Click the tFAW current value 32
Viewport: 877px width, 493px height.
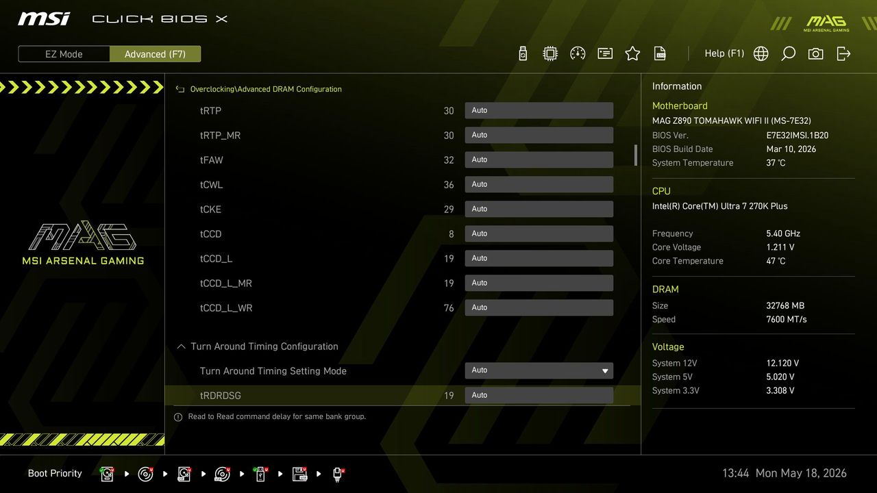(449, 160)
